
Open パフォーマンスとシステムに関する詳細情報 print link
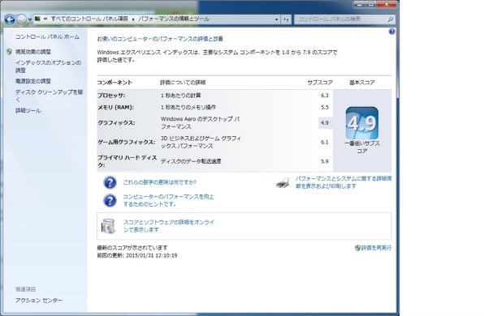click(x=344, y=182)
